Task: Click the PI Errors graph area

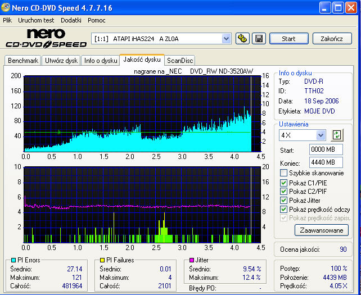Action: [142, 114]
